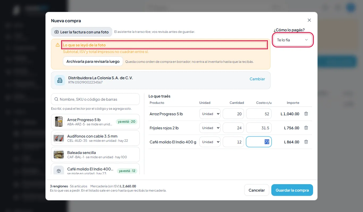Screen dimensions: 363x212
Task: Click Distribuidora La Colonia S.A. de C.V.
Action: coord(100,78)
